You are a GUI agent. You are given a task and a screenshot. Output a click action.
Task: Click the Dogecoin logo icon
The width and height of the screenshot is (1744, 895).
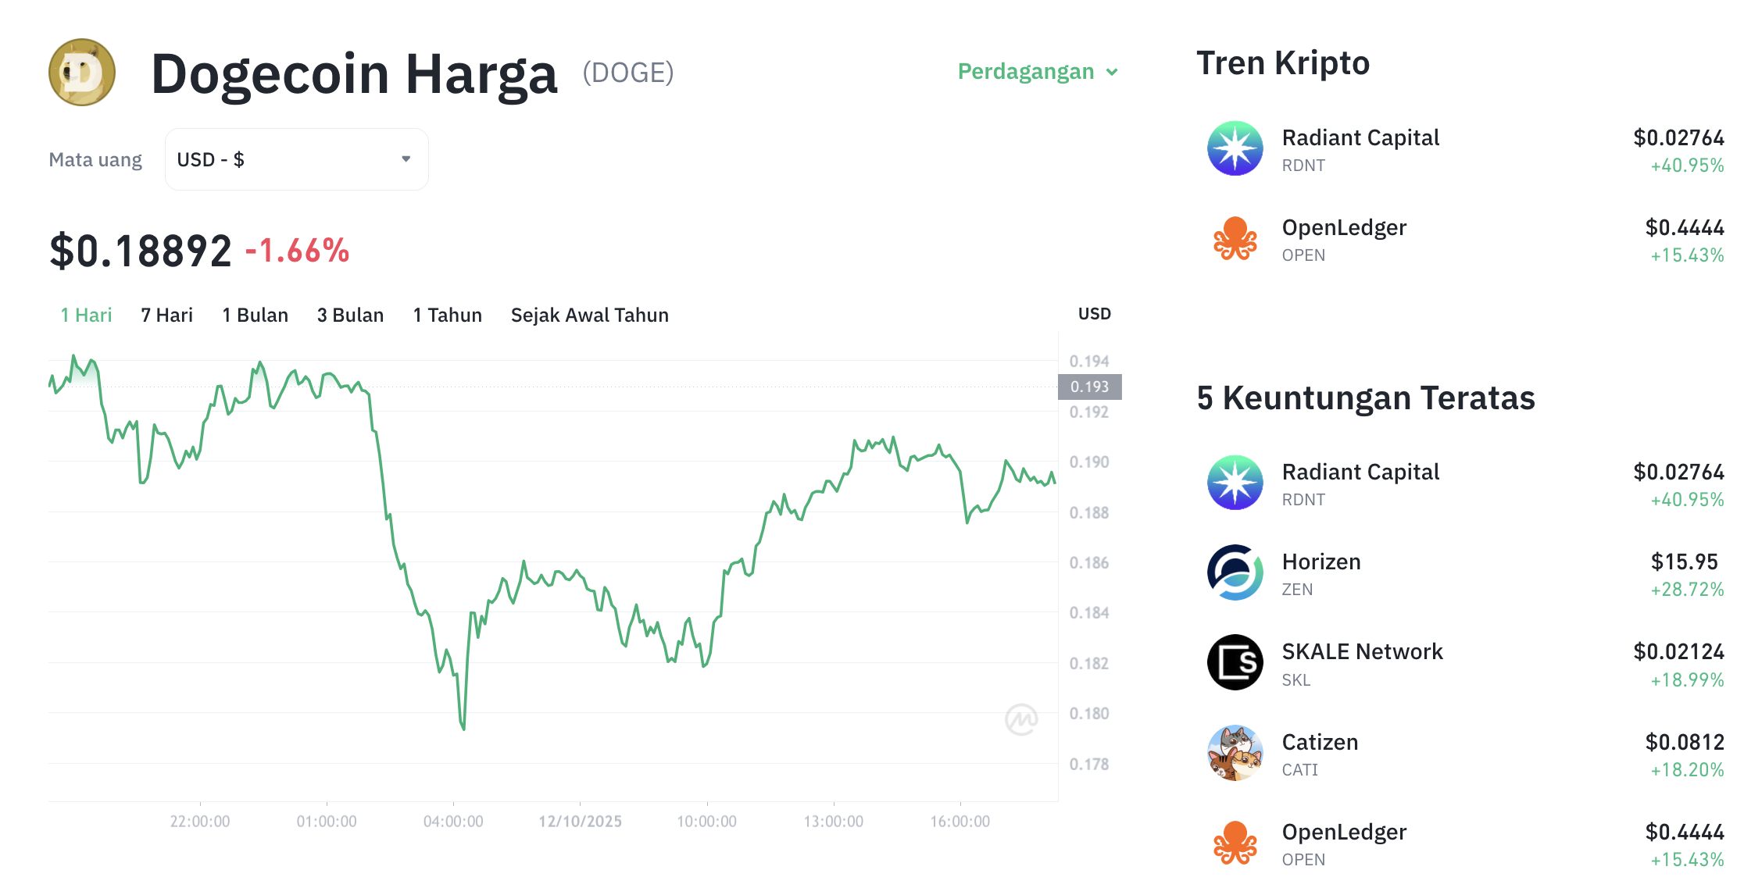click(x=82, y=73)
